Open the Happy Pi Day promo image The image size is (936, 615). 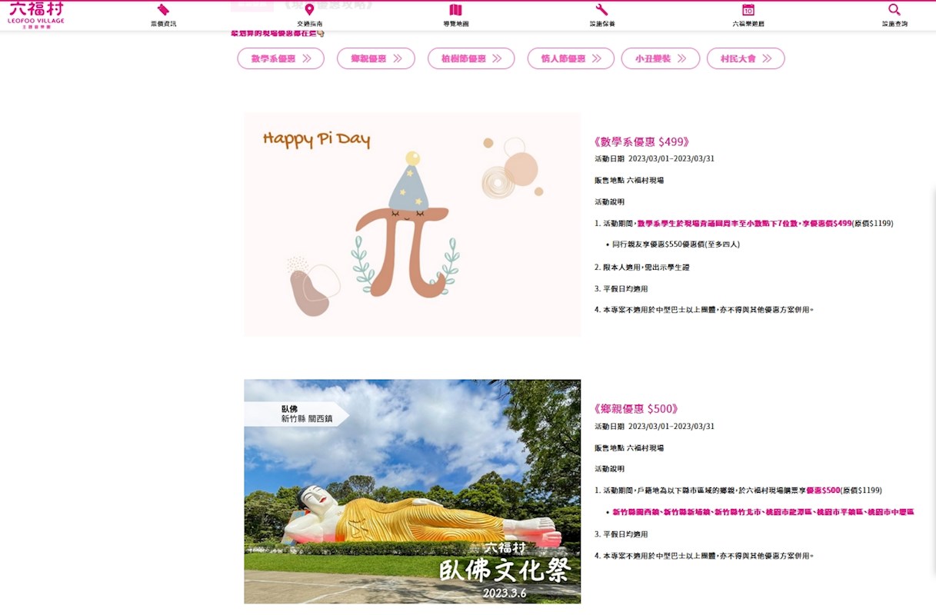click(x=412, y=224)
